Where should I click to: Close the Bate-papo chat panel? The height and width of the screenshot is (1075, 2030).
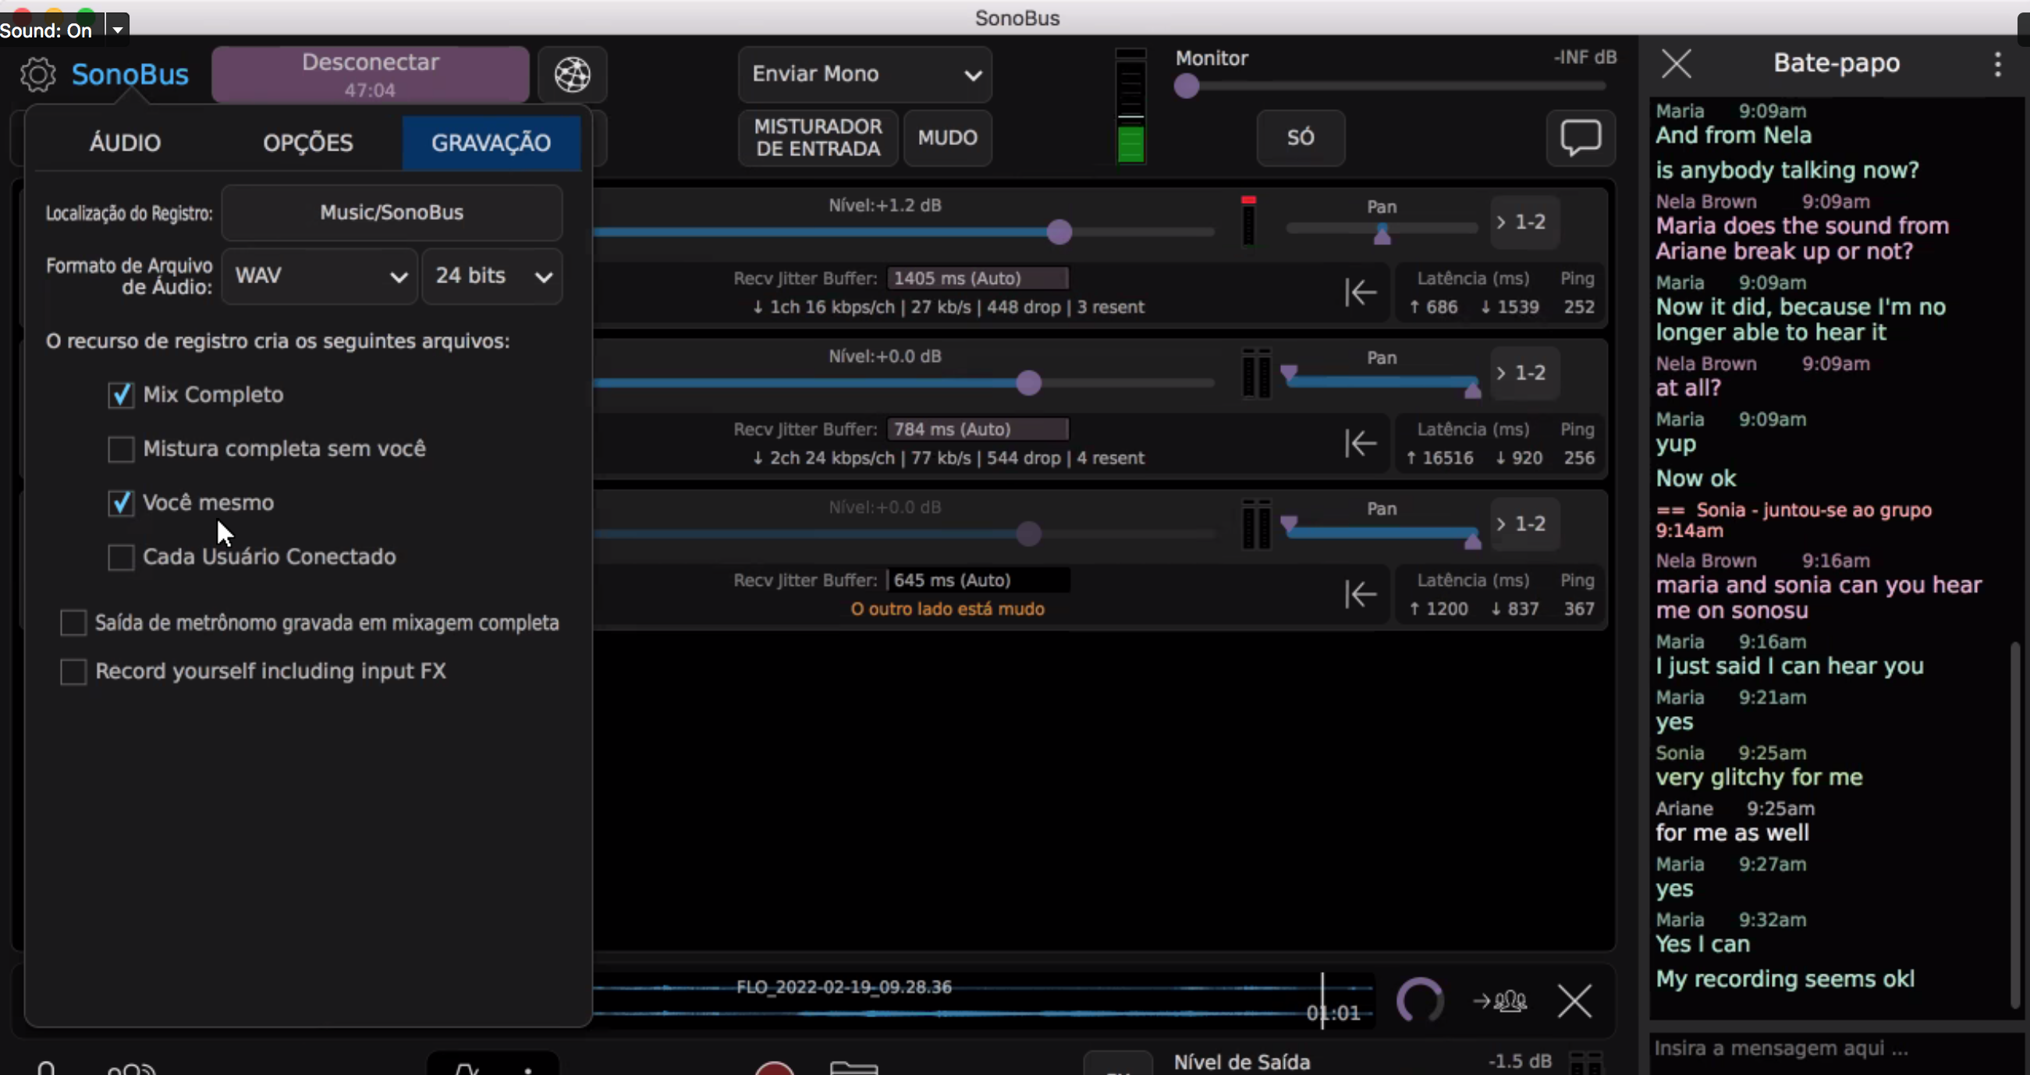(1676, 64)
